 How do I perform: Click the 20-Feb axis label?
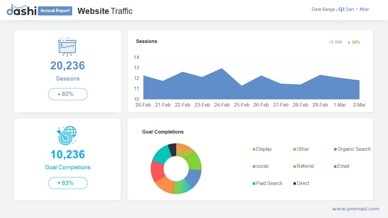click(x=143, y=105)
